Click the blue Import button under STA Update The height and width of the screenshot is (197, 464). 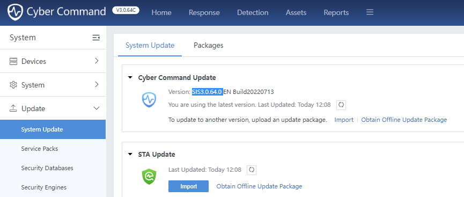point(188,186)
